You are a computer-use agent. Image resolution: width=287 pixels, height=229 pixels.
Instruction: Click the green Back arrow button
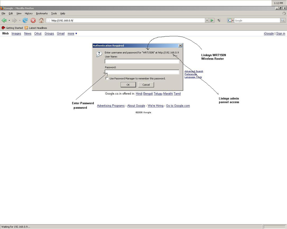coord(4,20)
